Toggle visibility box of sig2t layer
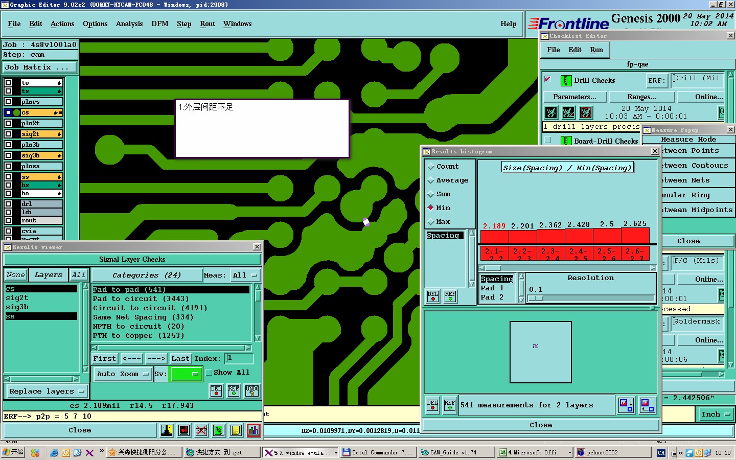The width and height of the screenshot is (736, 460). (x=8, y=134)
